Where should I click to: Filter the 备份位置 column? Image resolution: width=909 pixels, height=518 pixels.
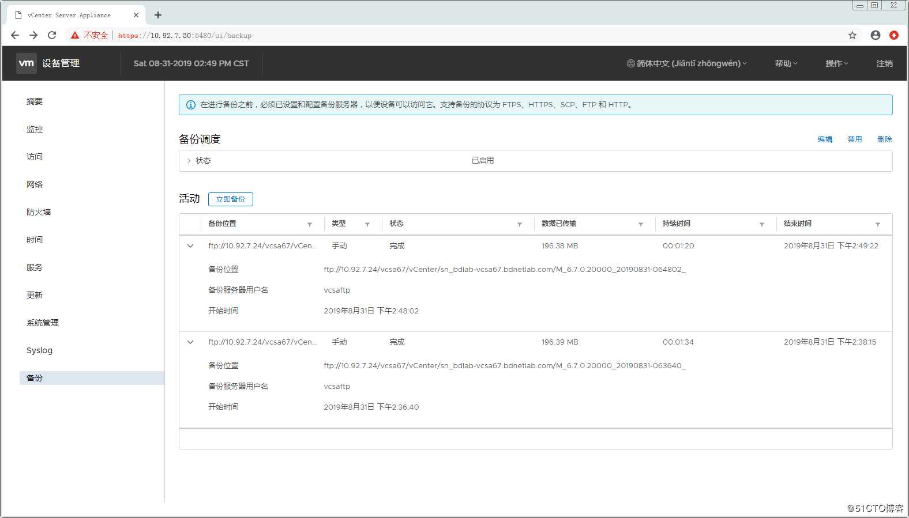[x=310, y=224]
